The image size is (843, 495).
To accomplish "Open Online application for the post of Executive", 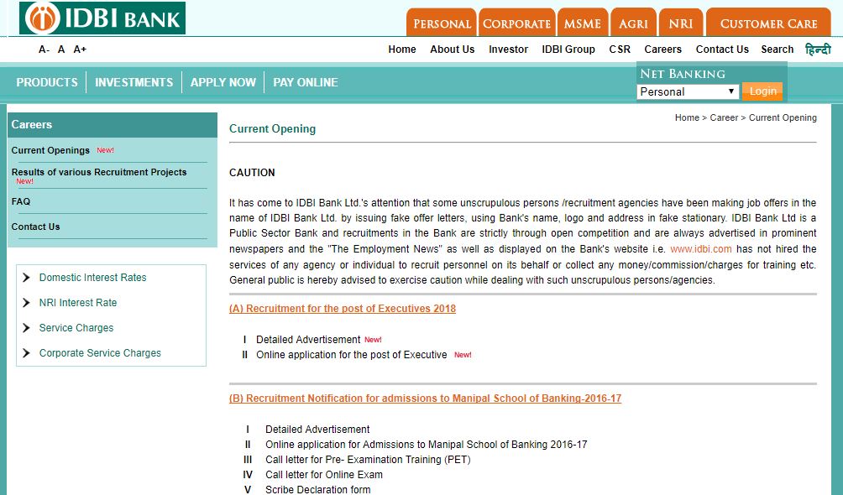I will pyautogui.click(x=352, y=355).
